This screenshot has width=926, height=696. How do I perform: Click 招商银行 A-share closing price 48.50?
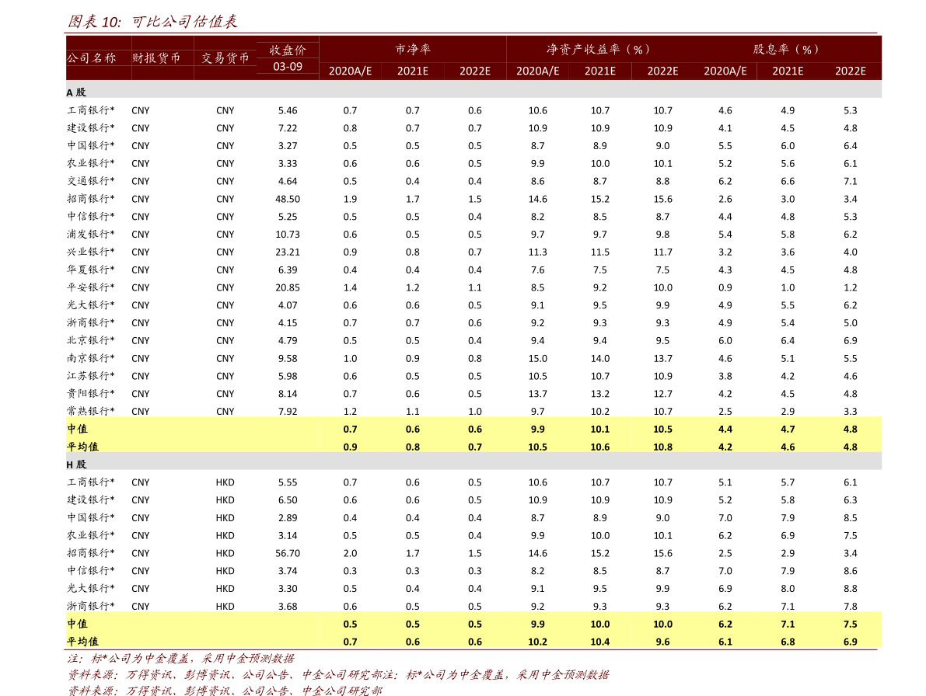[288, 199]
